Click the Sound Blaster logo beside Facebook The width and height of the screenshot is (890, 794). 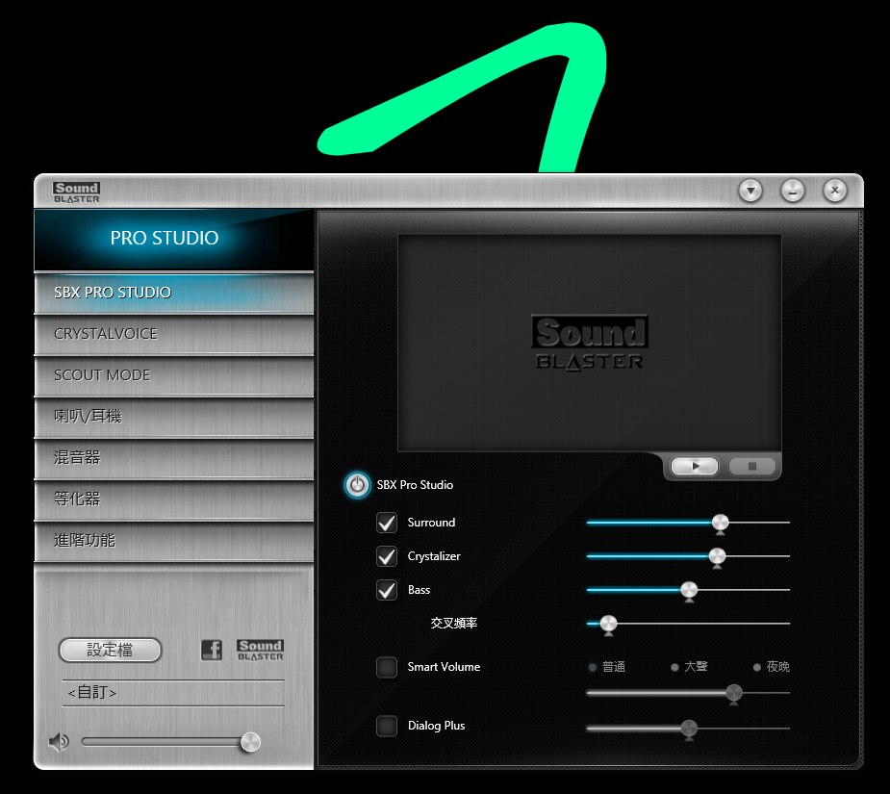(x=260, y=651)
